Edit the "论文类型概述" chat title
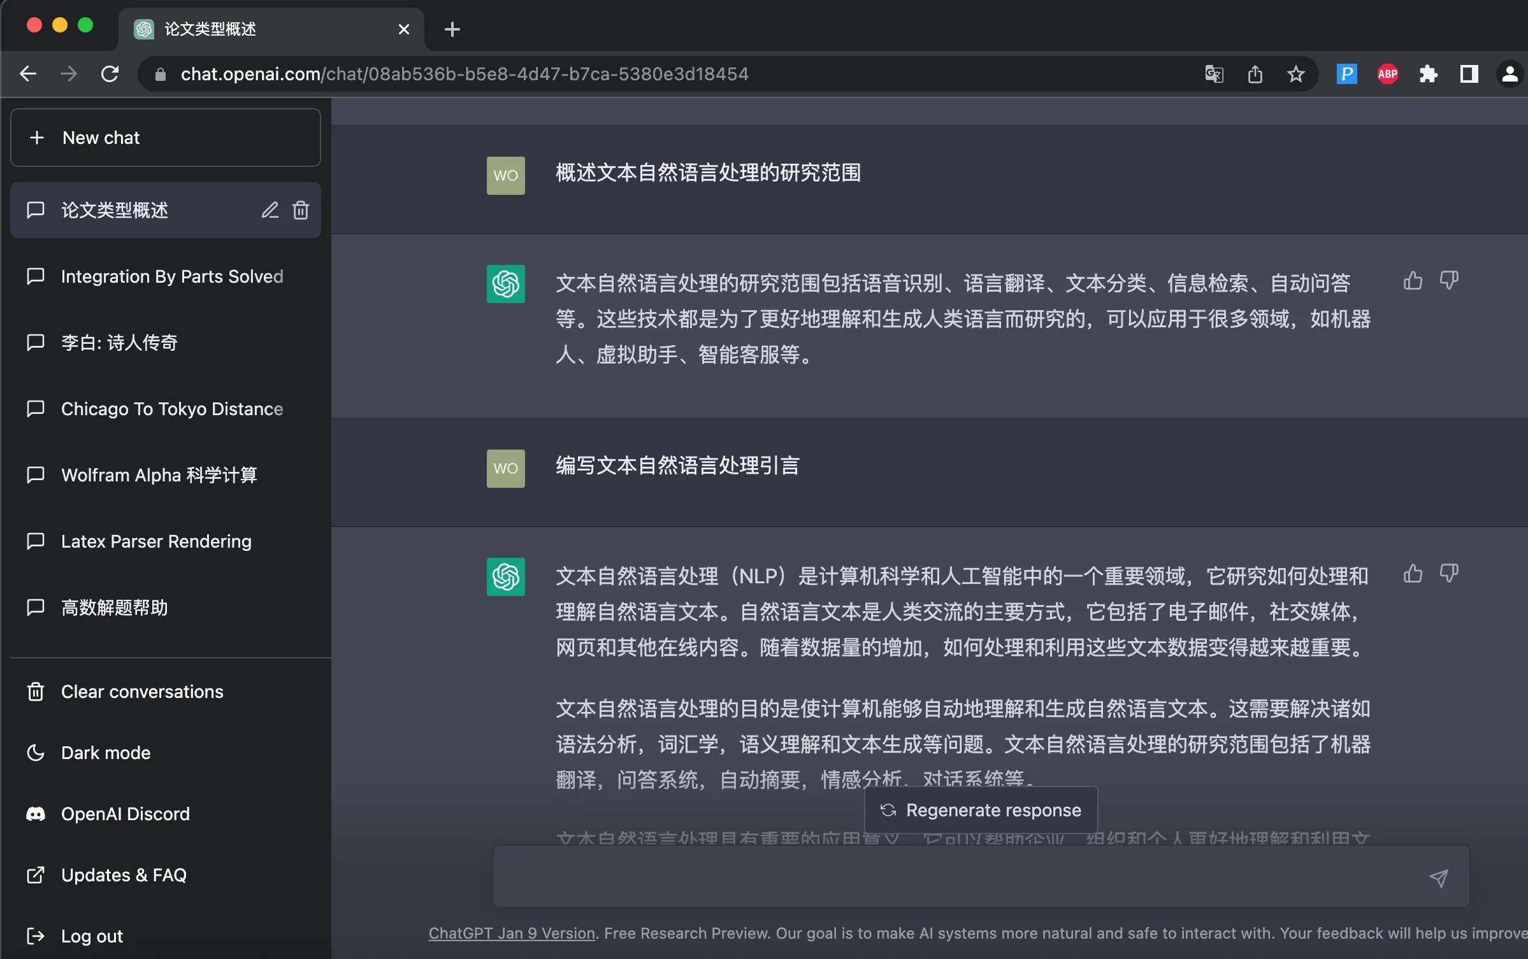This screenshot has width=1528, height=959. pyautogui.click(x=270, y=210)
